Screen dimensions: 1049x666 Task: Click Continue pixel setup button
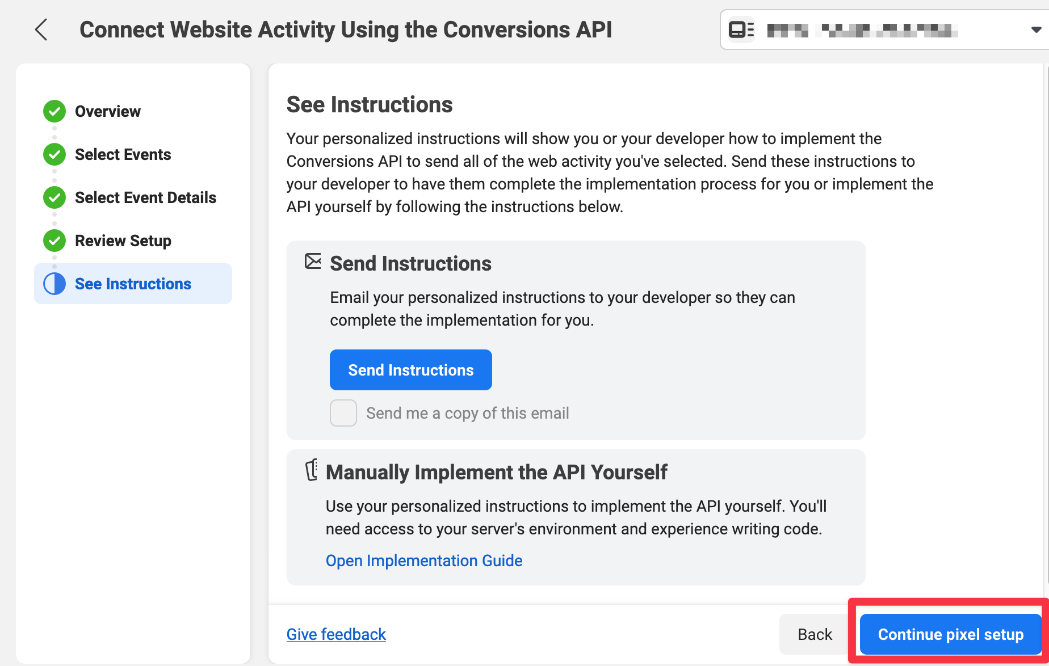[x=950, y=634]
